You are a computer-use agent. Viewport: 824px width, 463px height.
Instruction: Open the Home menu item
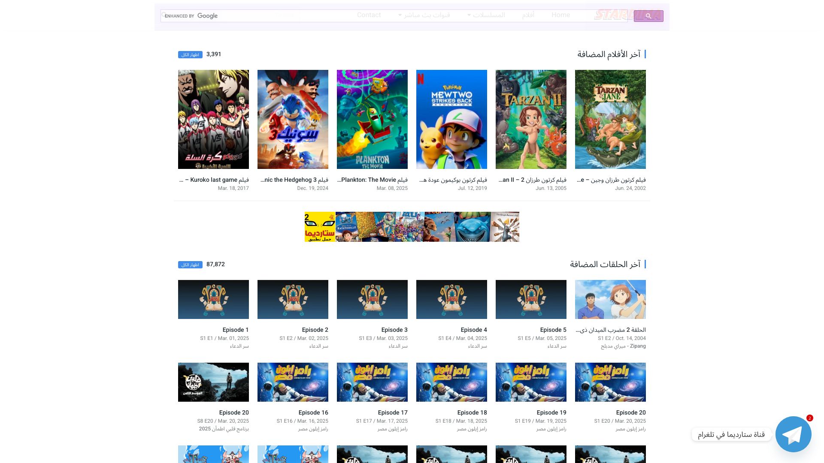click(560, 15)
